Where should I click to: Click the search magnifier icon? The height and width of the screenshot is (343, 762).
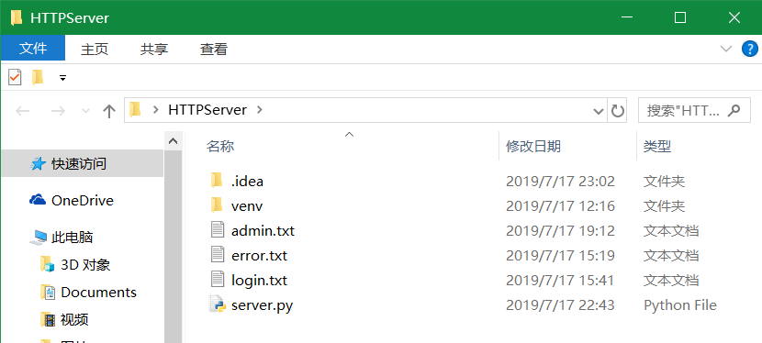pos(734,111)
